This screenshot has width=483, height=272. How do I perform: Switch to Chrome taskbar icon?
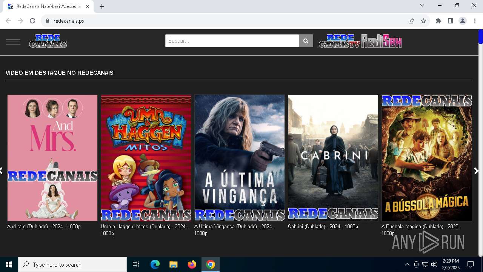(211, 264)
